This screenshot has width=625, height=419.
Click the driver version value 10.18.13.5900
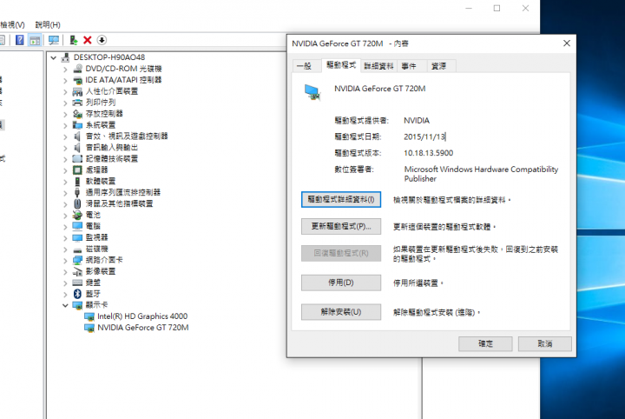(x=429, y=153)
